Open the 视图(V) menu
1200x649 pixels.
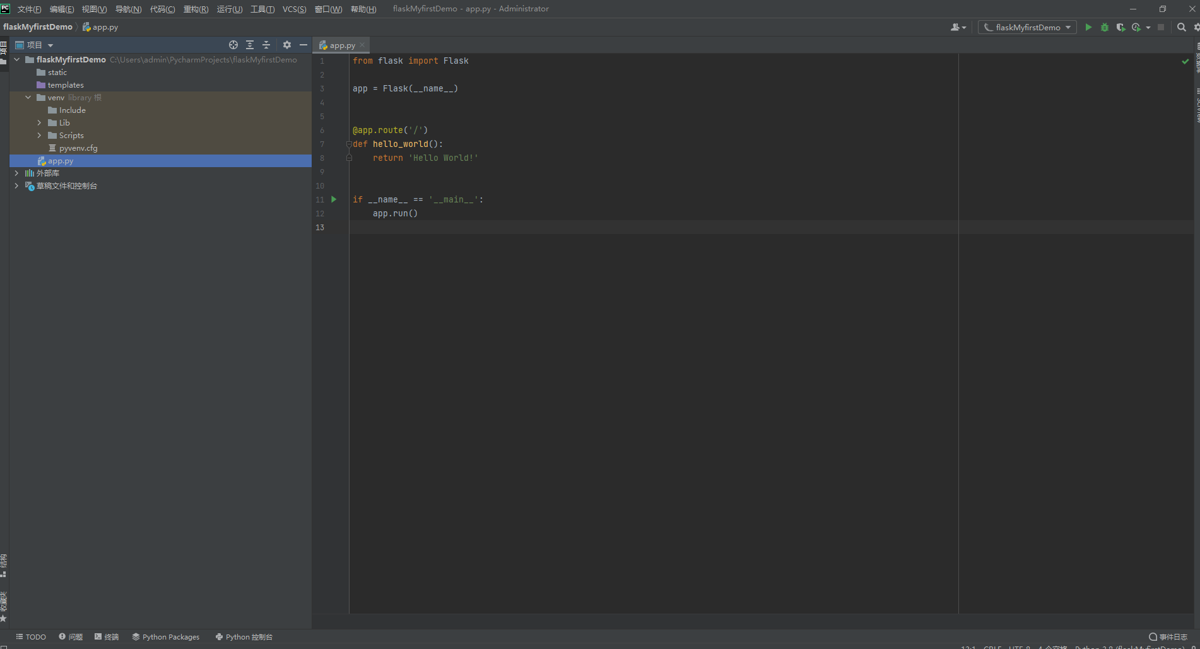[x=94, y=9]
